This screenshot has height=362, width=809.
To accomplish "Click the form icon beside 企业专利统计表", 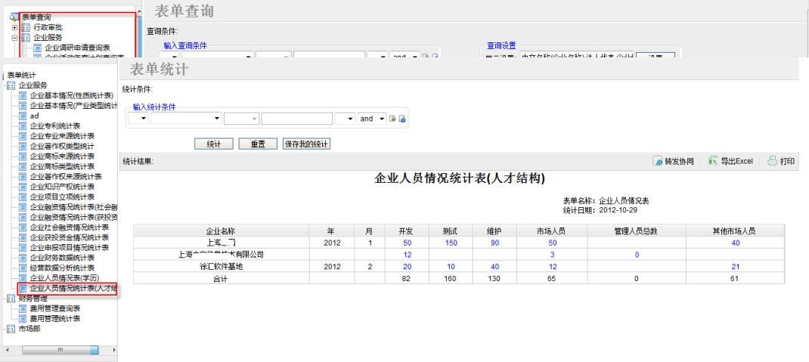I will 23,125.
